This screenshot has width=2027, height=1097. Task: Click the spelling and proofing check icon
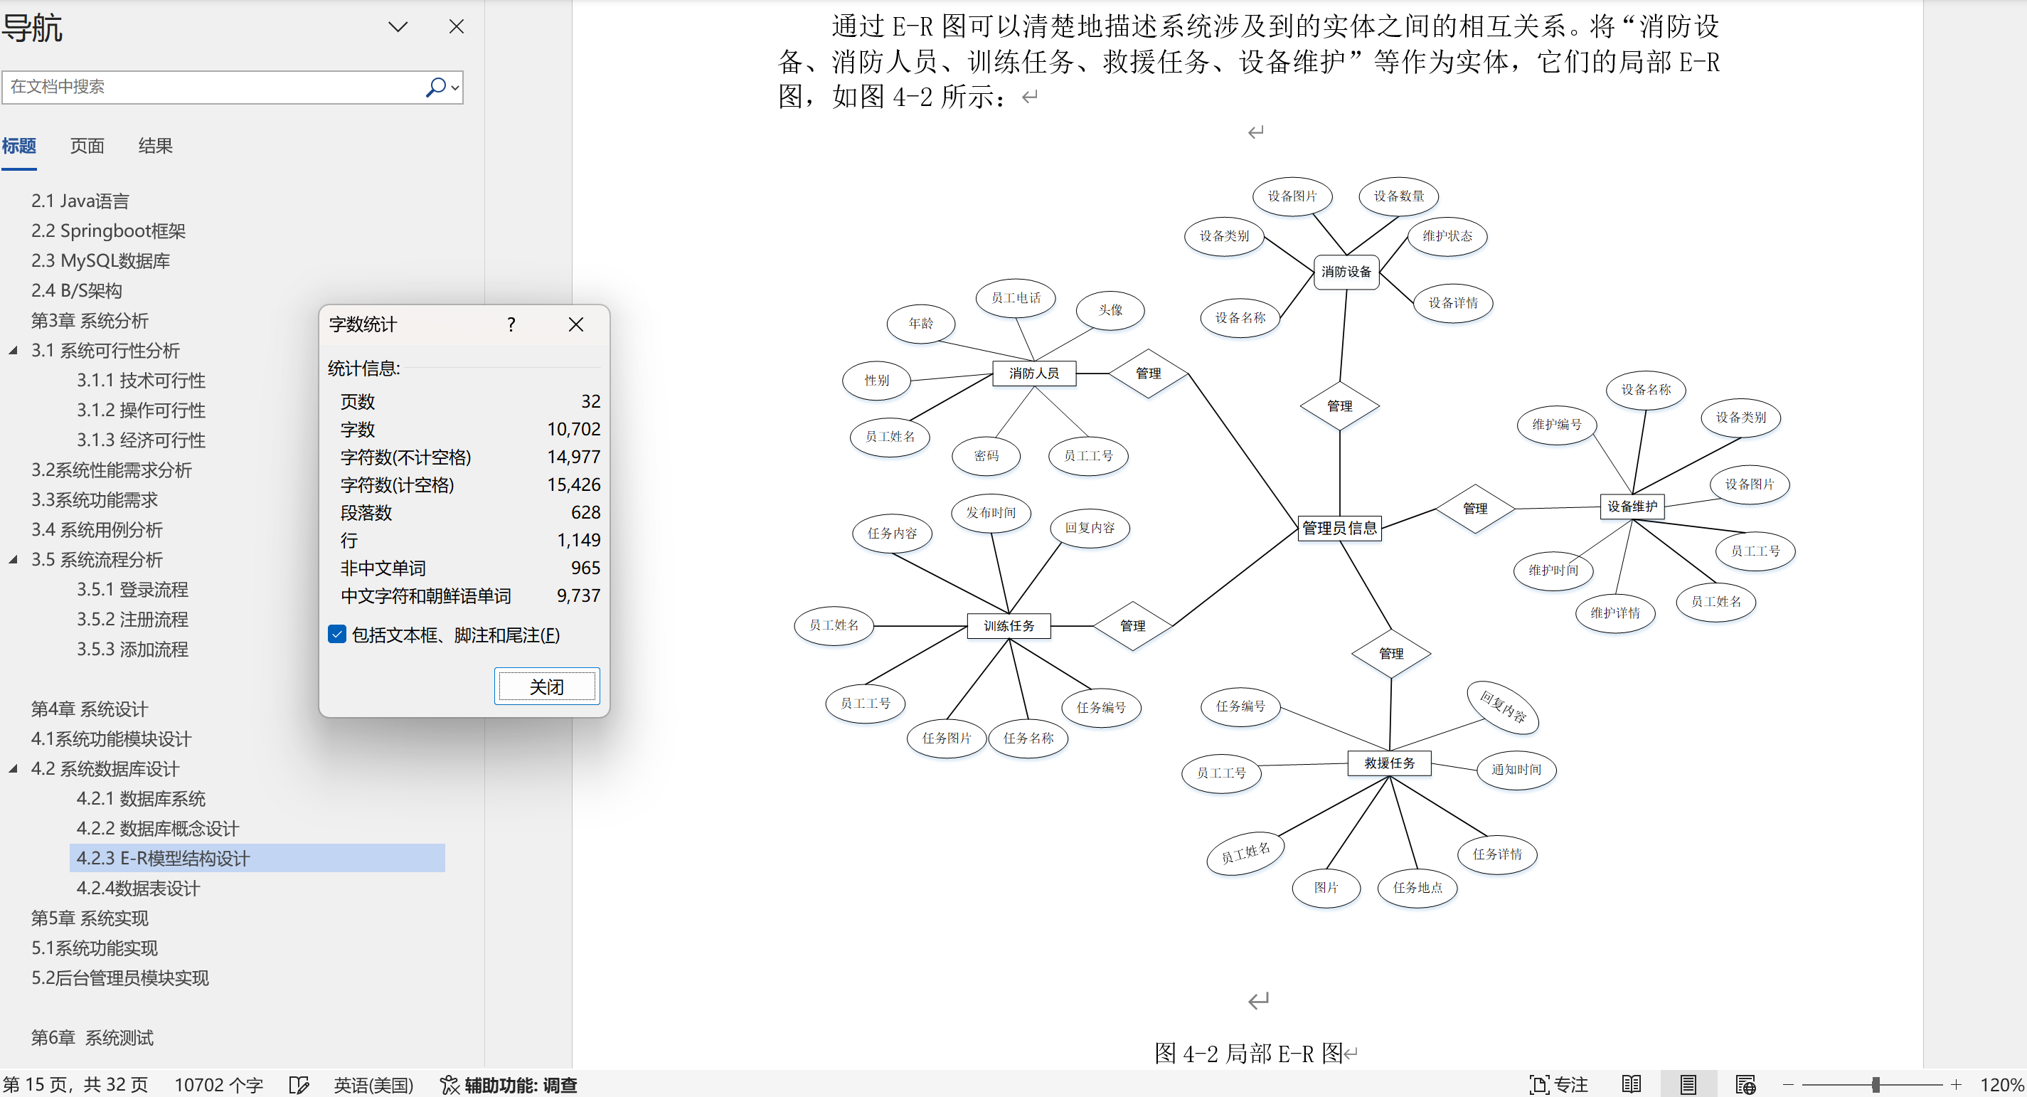pyautogui.click(x=299, y=1084)
